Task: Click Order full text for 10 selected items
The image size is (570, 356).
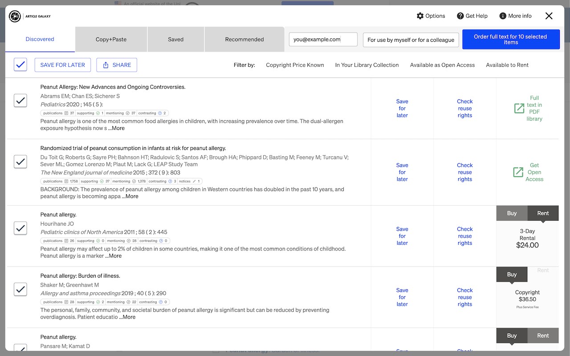Action: click(510, 40)
